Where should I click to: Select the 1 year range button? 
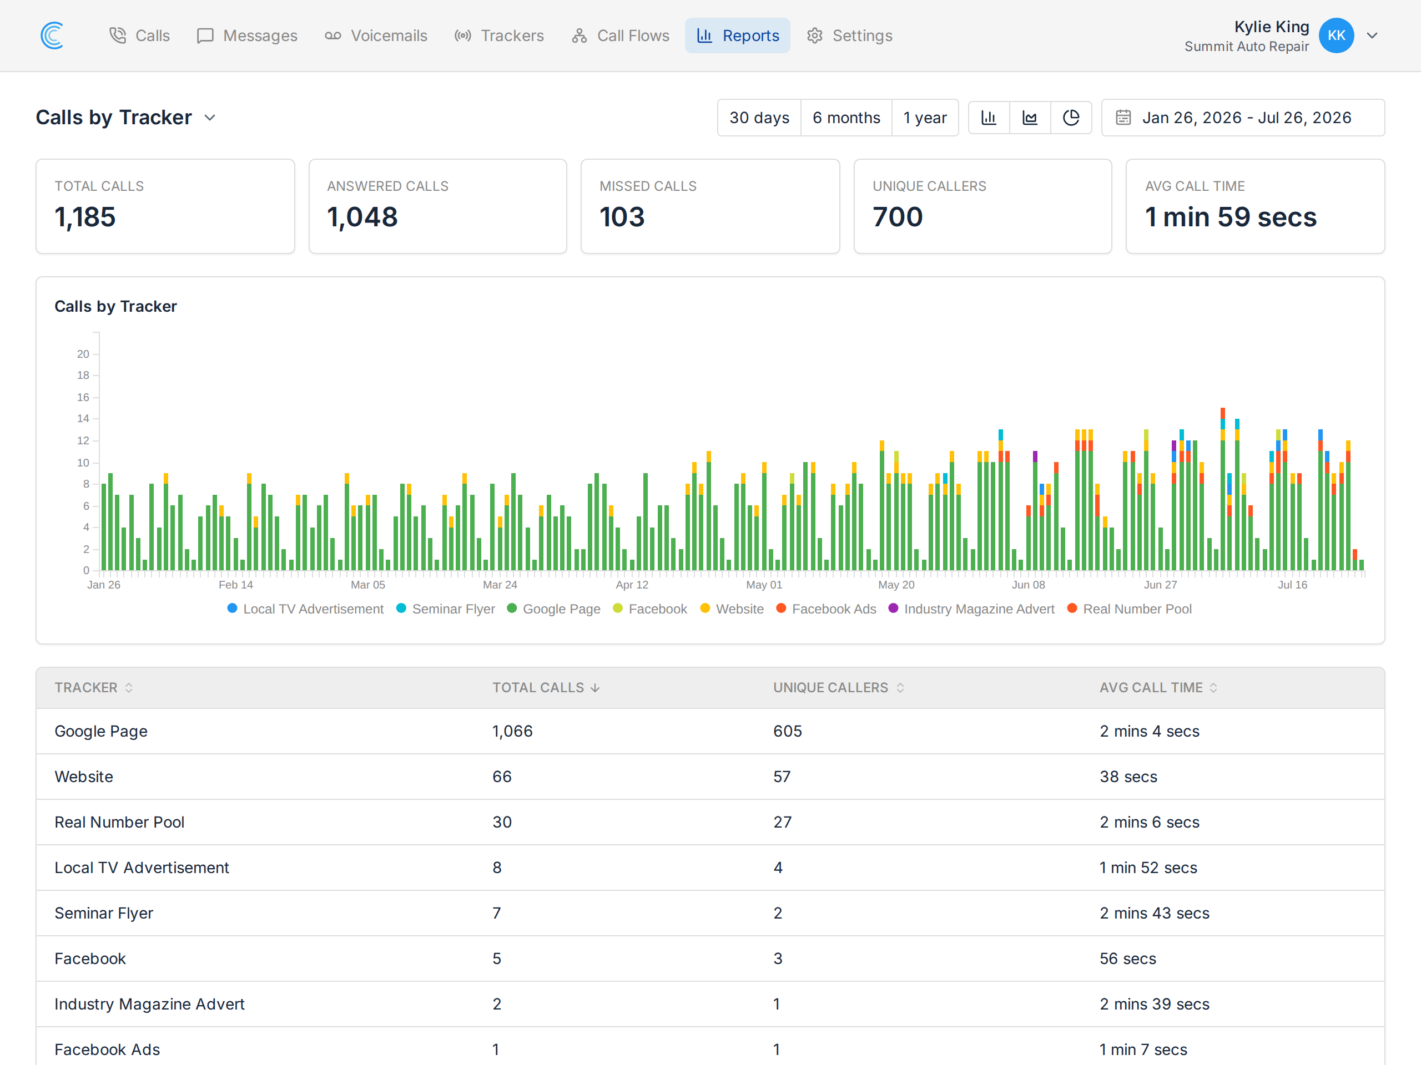pos(925,118)
